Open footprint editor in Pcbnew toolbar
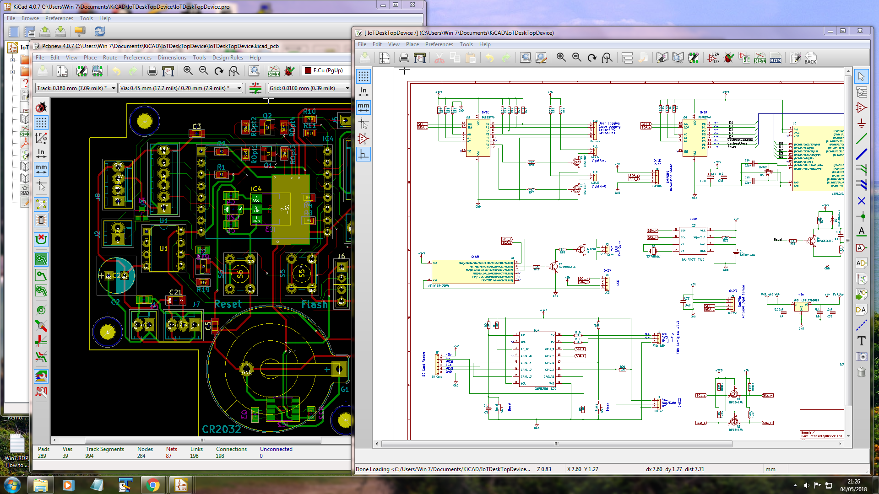Viewport: 879px width, 494px height. coord(82,71)
